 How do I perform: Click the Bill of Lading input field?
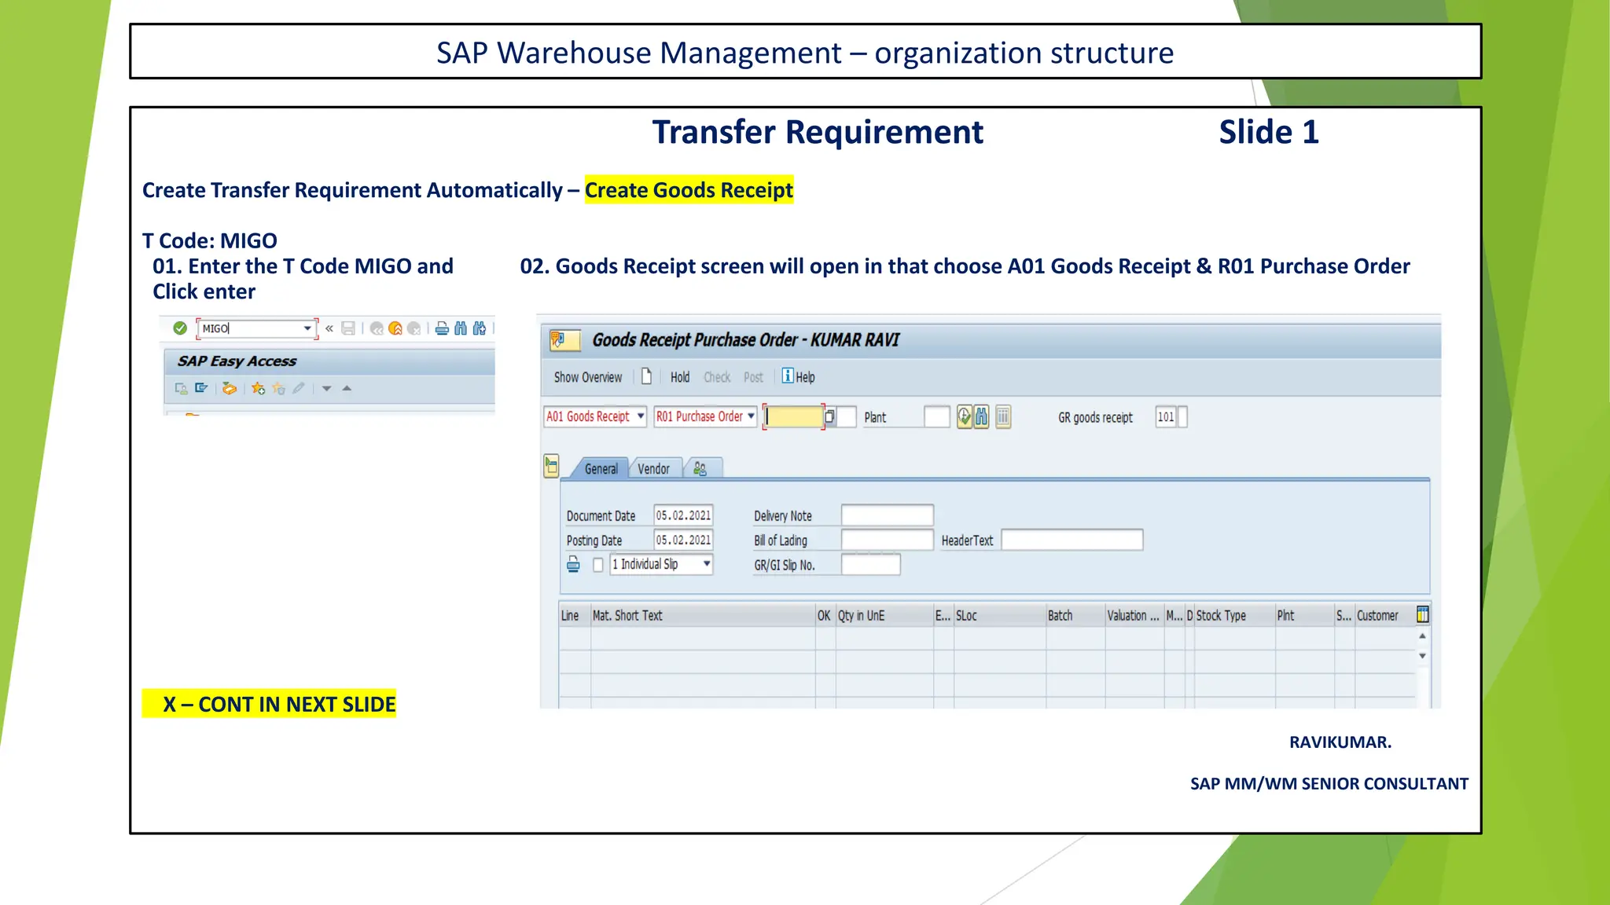pos(887,540)
